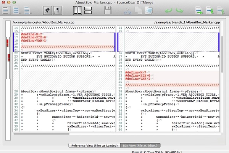The image size is (229, 153).
Task: Show all lines using the first toolbar icon
Action: pyautogui.click(x=5, y=10)
